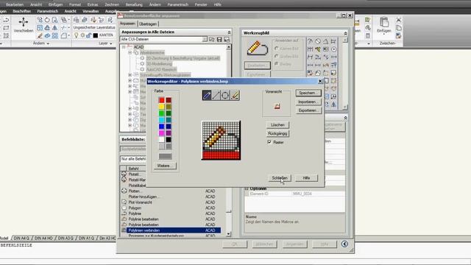This screenshot has width=471, height=265.
Task: Expand the Schnellzugriffs-Werkzeugkästen tree node
Action: point(130,75)
